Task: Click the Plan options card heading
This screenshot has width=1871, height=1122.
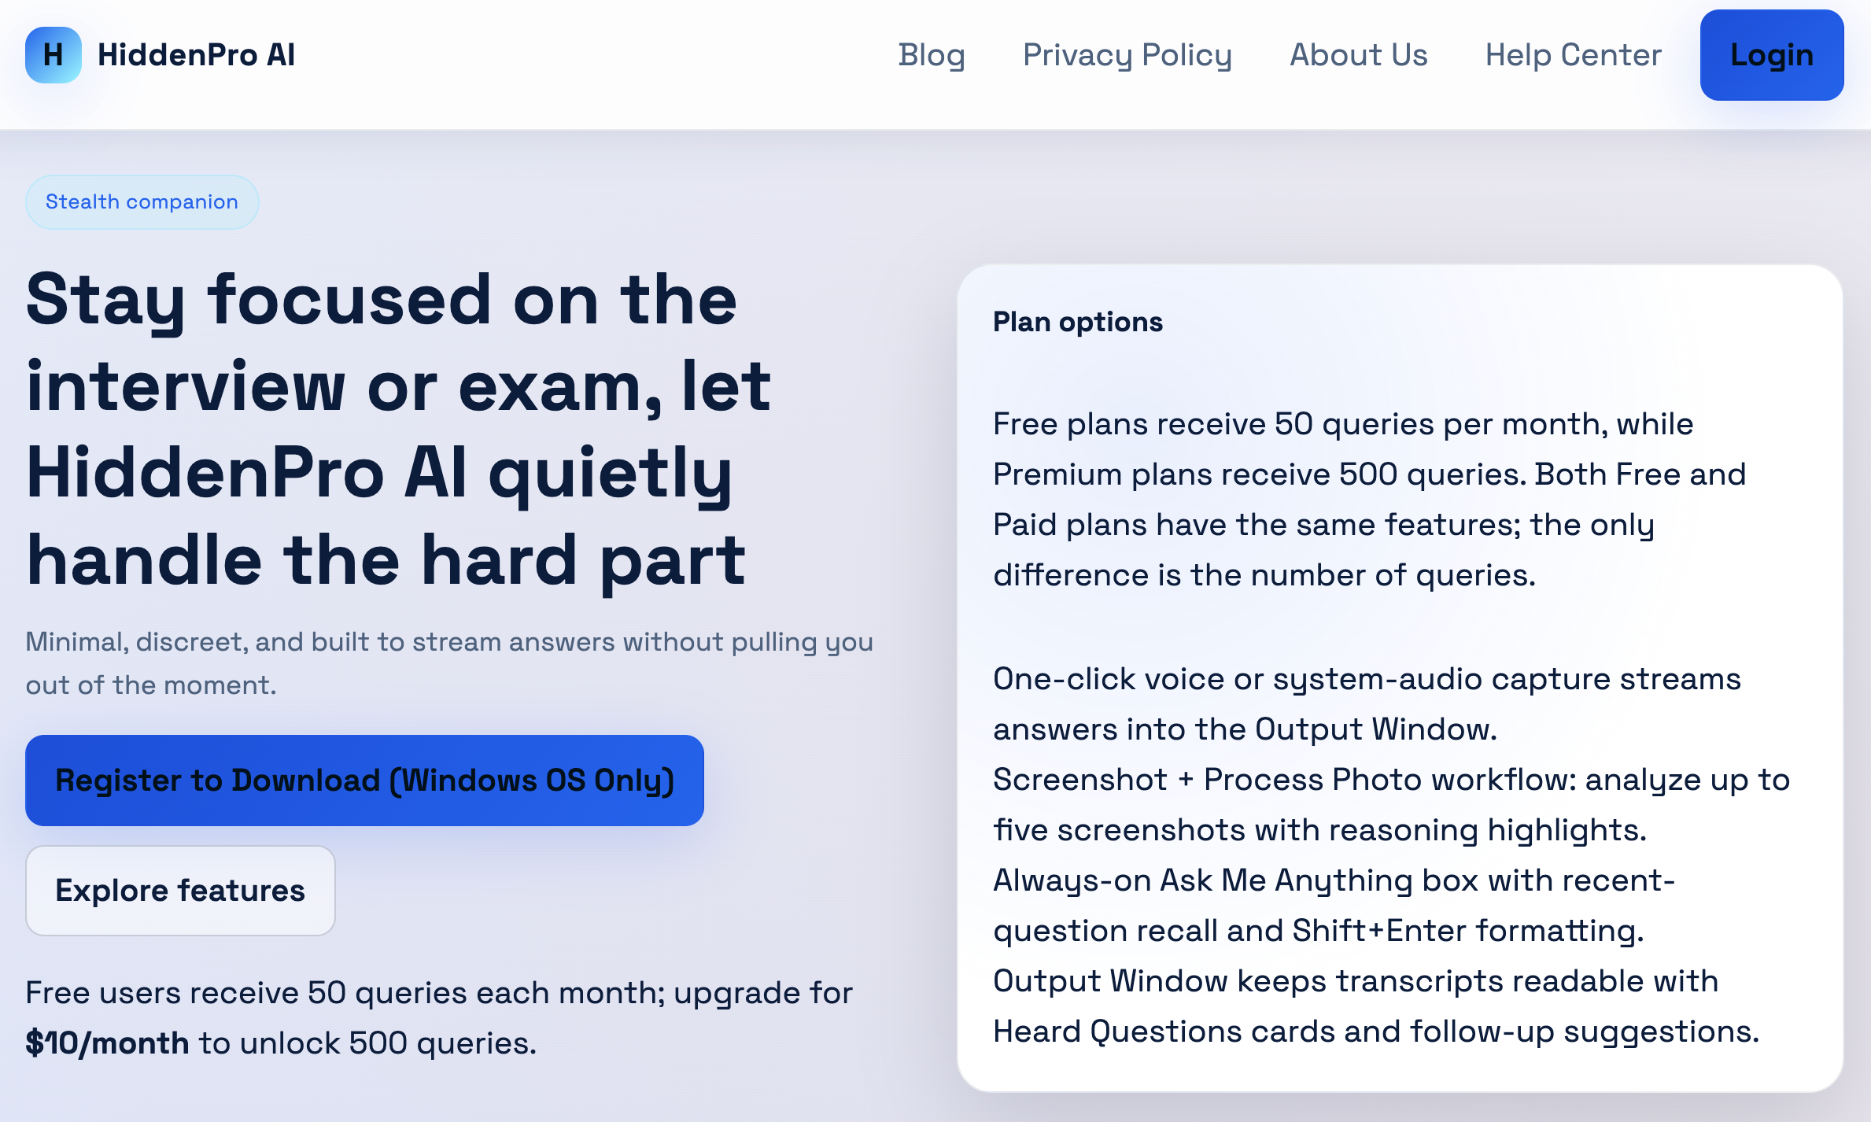Action: tap(1077, 322)
